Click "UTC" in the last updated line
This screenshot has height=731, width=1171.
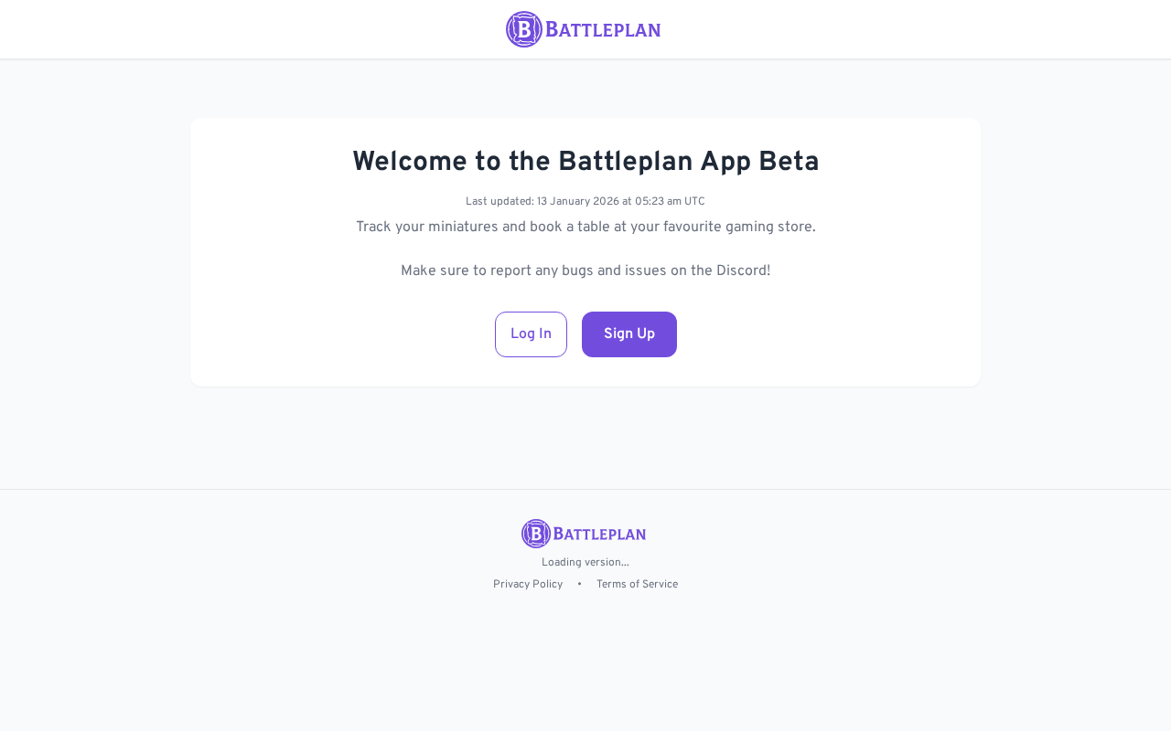point(694,202)
